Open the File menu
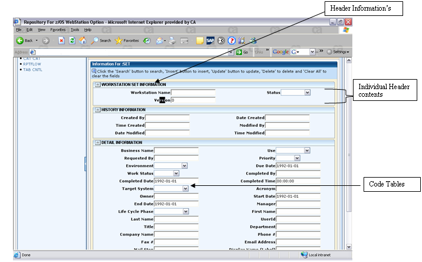Image resolution: width=422 pixels, height=262 pixels. pos(18,30)
